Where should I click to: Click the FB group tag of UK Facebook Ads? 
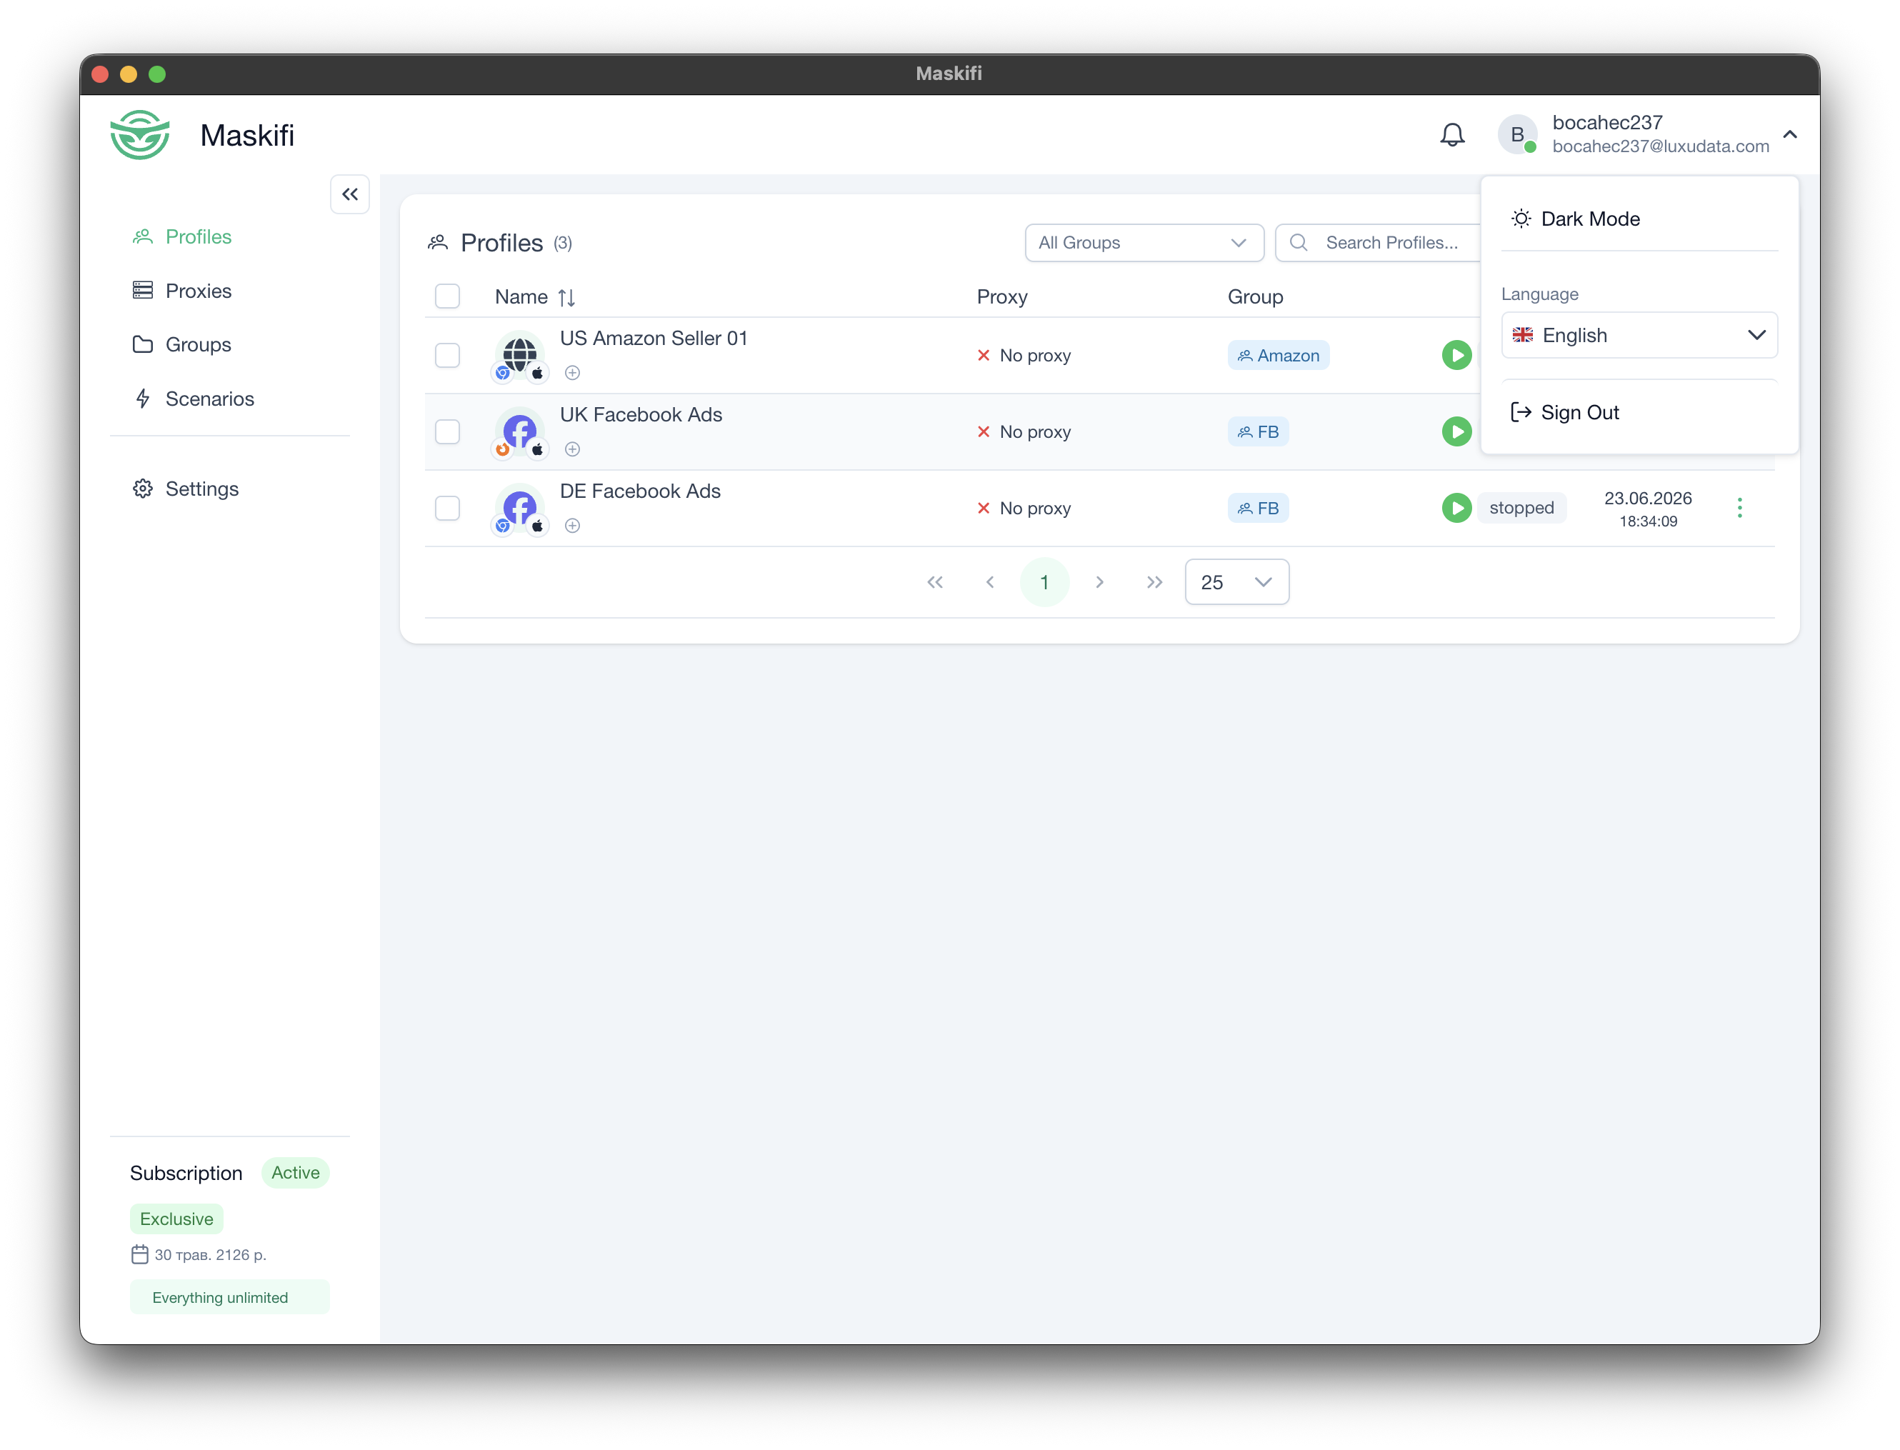tap(1258, 431)
